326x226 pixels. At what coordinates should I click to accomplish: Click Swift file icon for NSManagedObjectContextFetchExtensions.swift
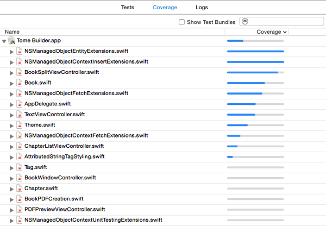click(20, 136)
